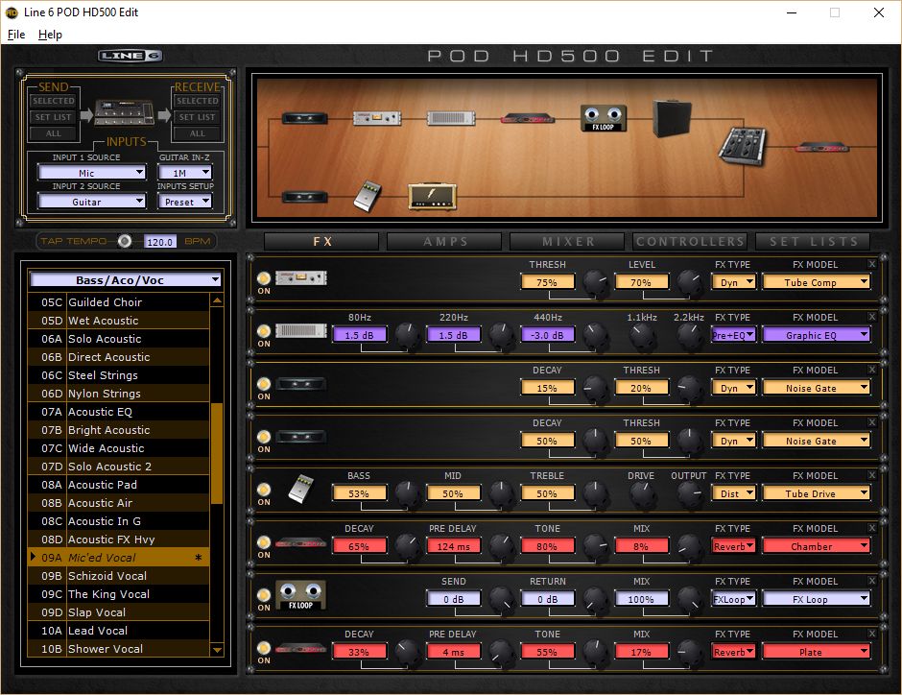Open the Help menu
This screenshot has height=695, width=902.
[50, 35]
